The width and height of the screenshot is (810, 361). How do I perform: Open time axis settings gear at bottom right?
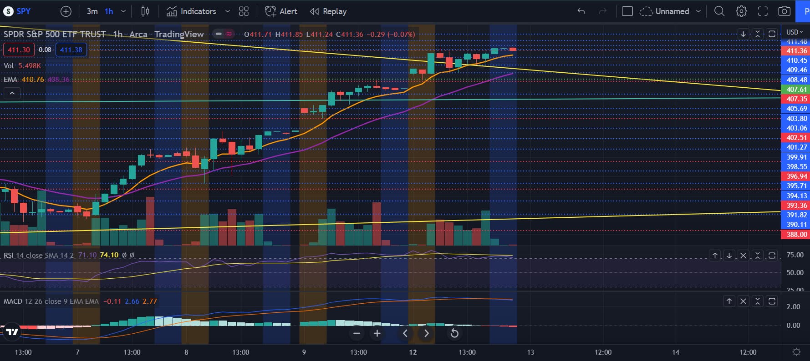click(x=796, y=352)
